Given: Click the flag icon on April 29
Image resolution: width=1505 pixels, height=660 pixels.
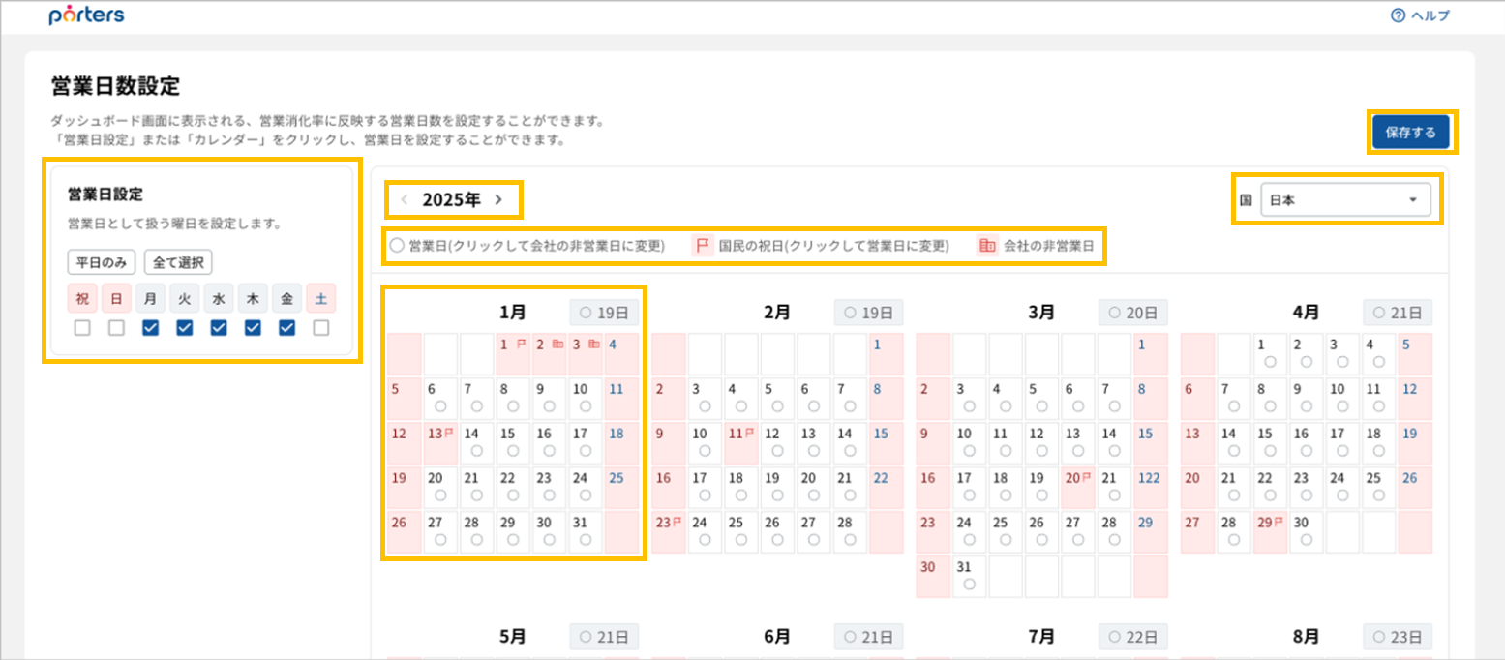Looking at the screenshot, I should point(1278,523).
